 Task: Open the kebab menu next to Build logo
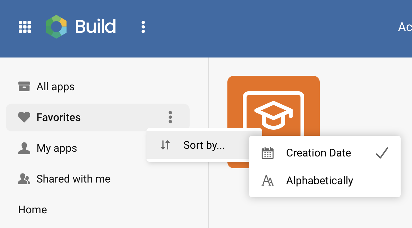[143, 27]
